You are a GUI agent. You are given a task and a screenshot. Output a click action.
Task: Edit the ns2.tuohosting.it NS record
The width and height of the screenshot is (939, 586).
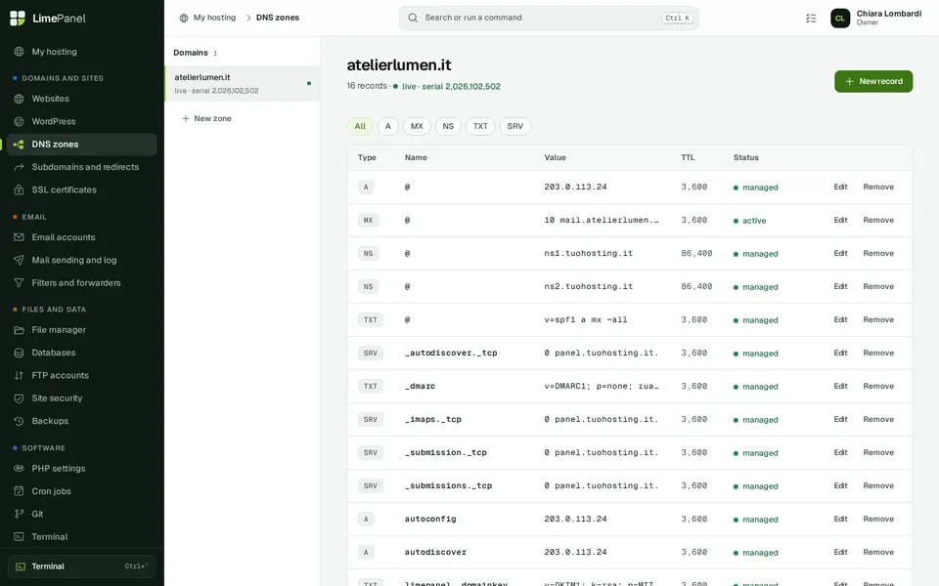tap(840, 286)
